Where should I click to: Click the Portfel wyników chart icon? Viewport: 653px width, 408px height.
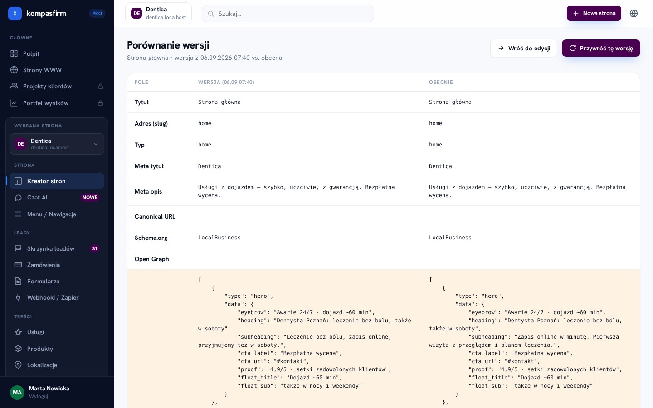14,103
